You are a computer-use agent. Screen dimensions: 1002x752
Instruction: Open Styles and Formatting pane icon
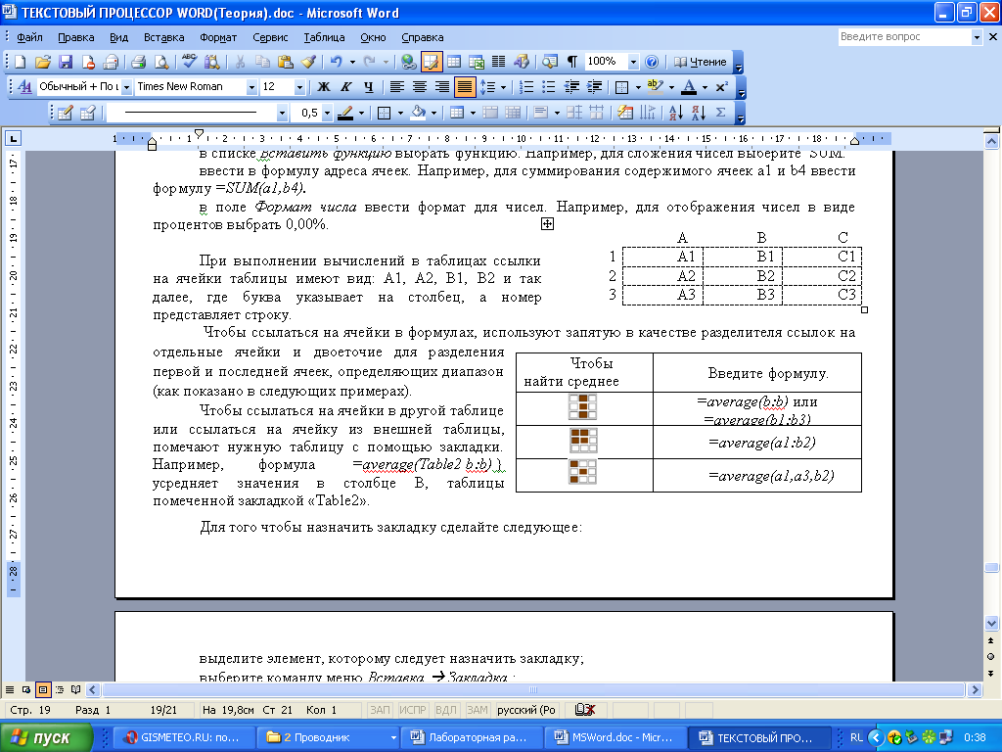[x=24, y=86]
